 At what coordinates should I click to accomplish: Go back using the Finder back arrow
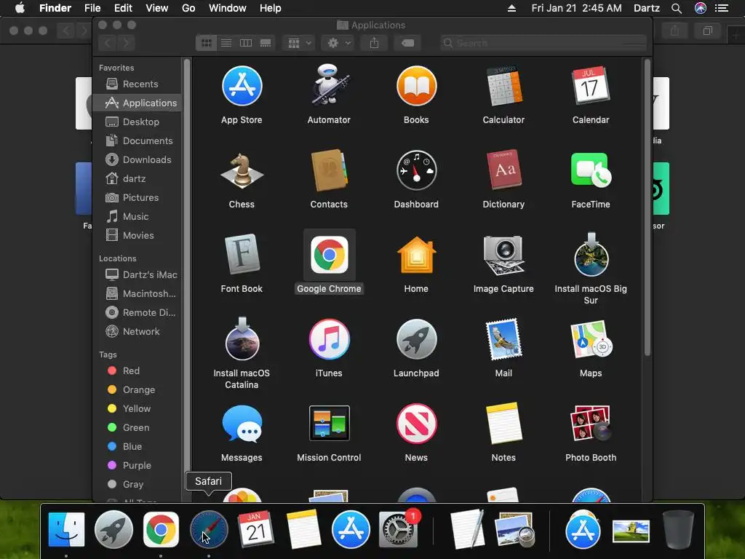point(108,43)
